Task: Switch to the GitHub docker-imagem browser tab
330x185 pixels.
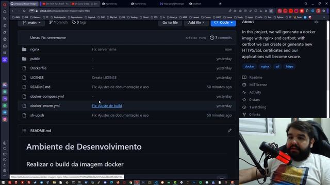Action: [x=24, y=4]
